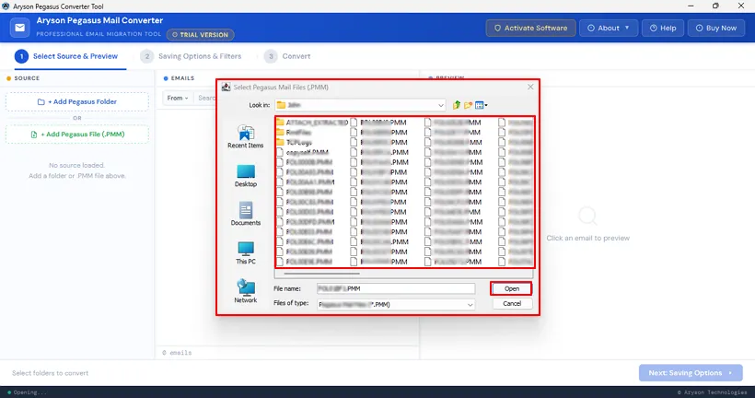
Task: Click "Click an email to preview" text
Action: [588, 238]
